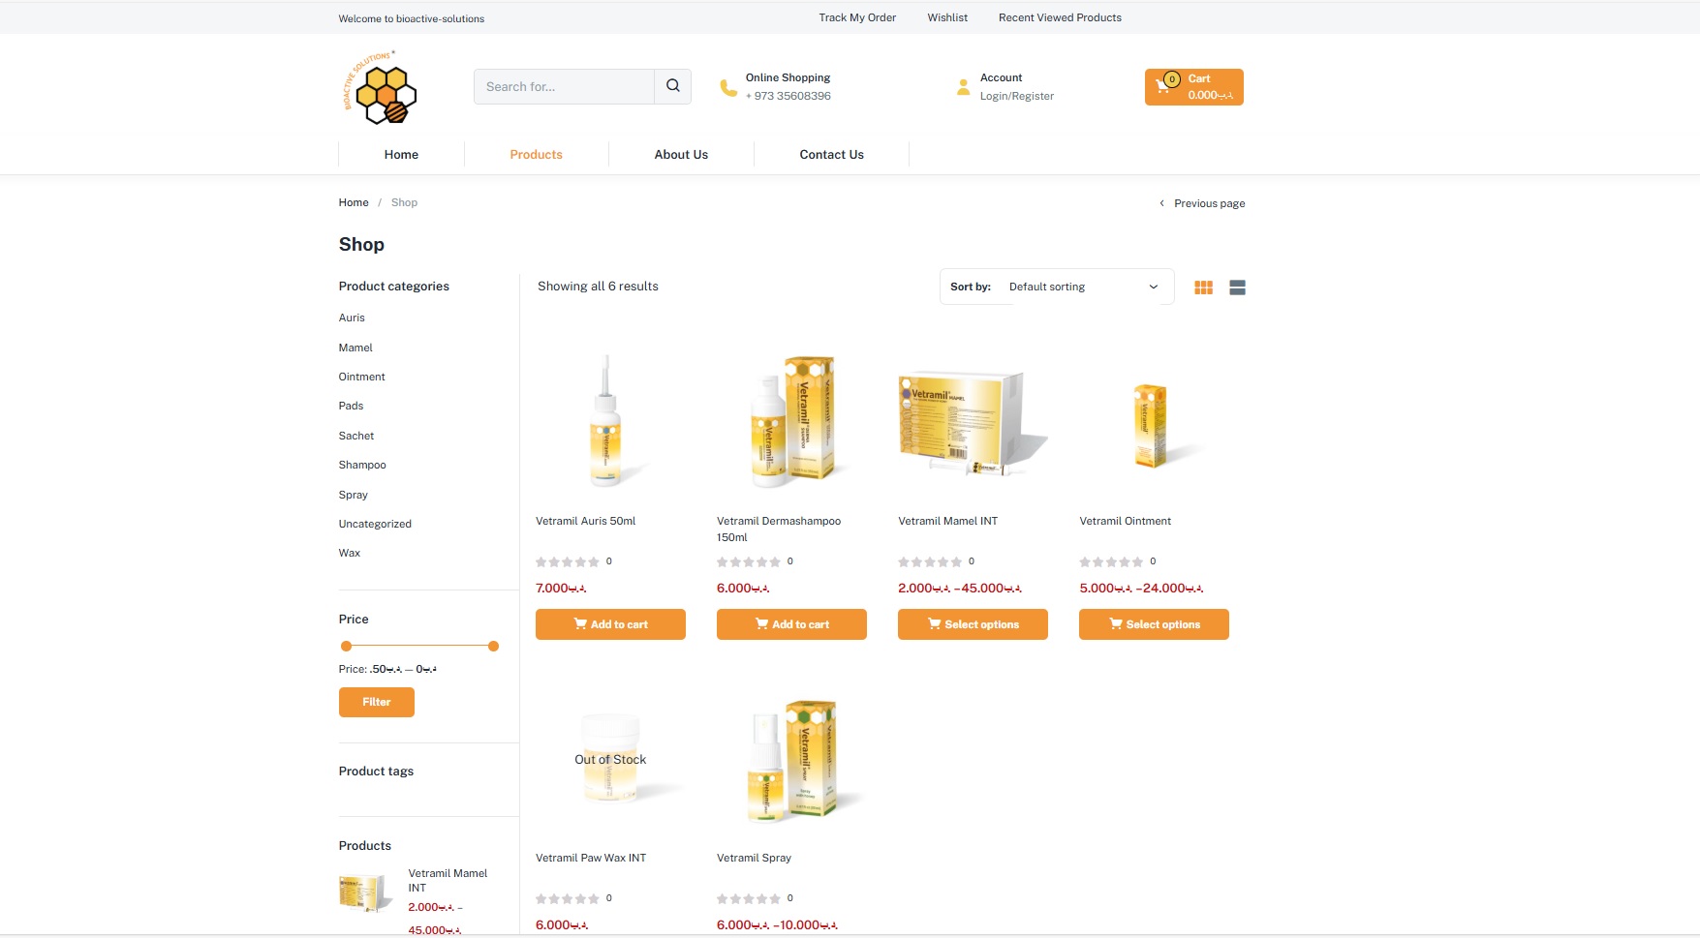This screenshot has width=1700, height=938.
Task: Click the right price slider handle
Action: [493, 646]
